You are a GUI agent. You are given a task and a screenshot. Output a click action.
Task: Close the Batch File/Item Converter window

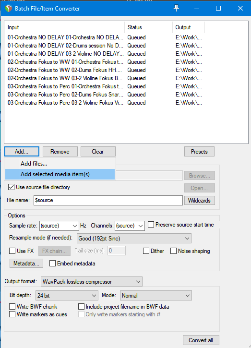[240, 8]
